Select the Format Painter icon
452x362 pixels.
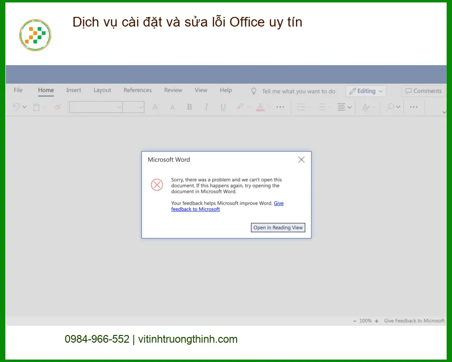[57, 107]
